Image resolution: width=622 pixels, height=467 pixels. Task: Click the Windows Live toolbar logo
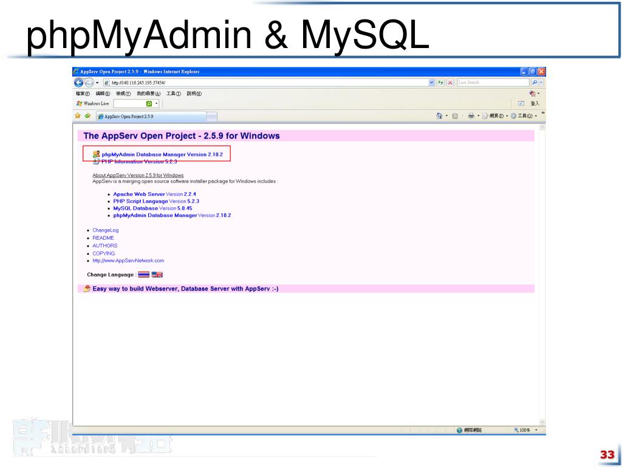tap(92, 103)
